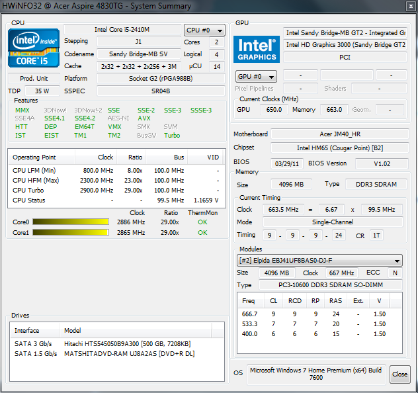Click the SSE4.2 feature label
The image size is (418, 393).
click(85, 118)
